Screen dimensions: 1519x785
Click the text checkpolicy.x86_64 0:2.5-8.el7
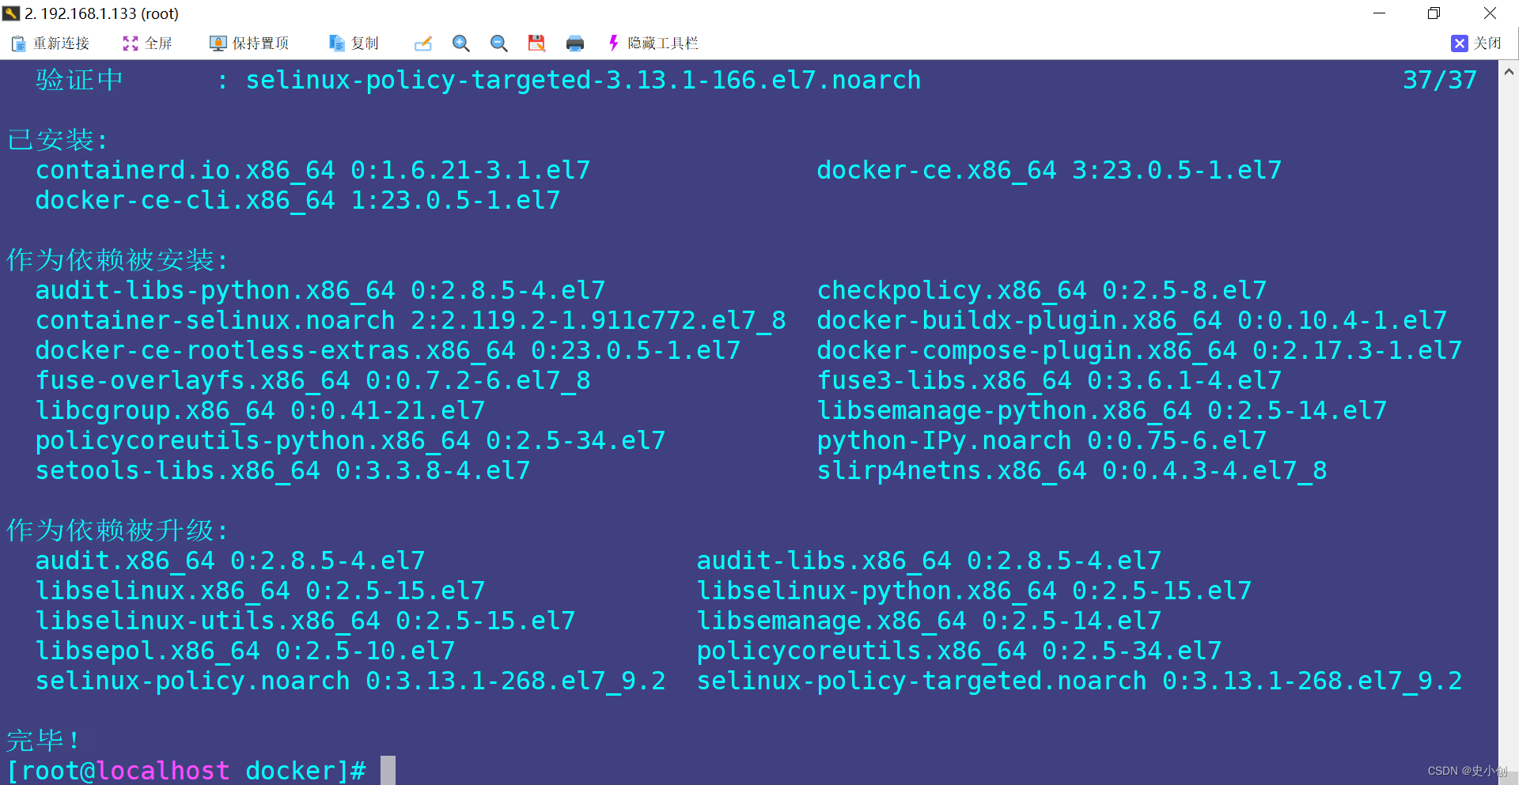tap(1042, 290)
